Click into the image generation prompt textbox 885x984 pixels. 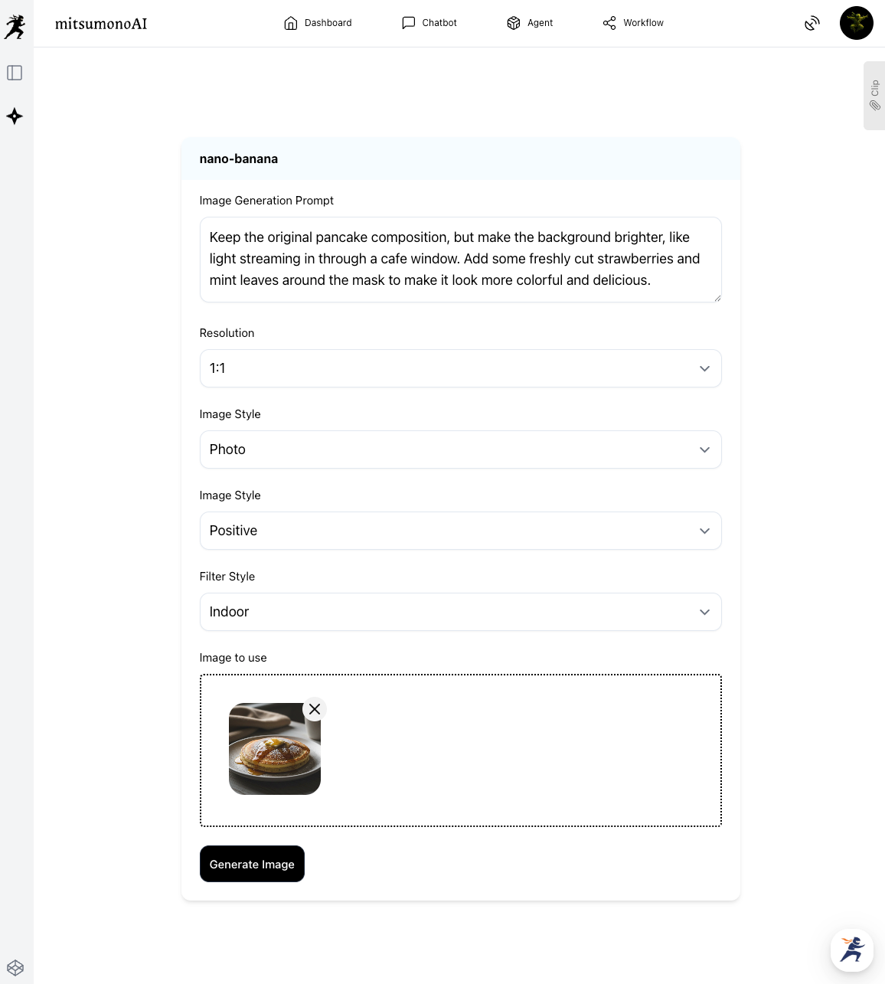(x=460, y=259)
